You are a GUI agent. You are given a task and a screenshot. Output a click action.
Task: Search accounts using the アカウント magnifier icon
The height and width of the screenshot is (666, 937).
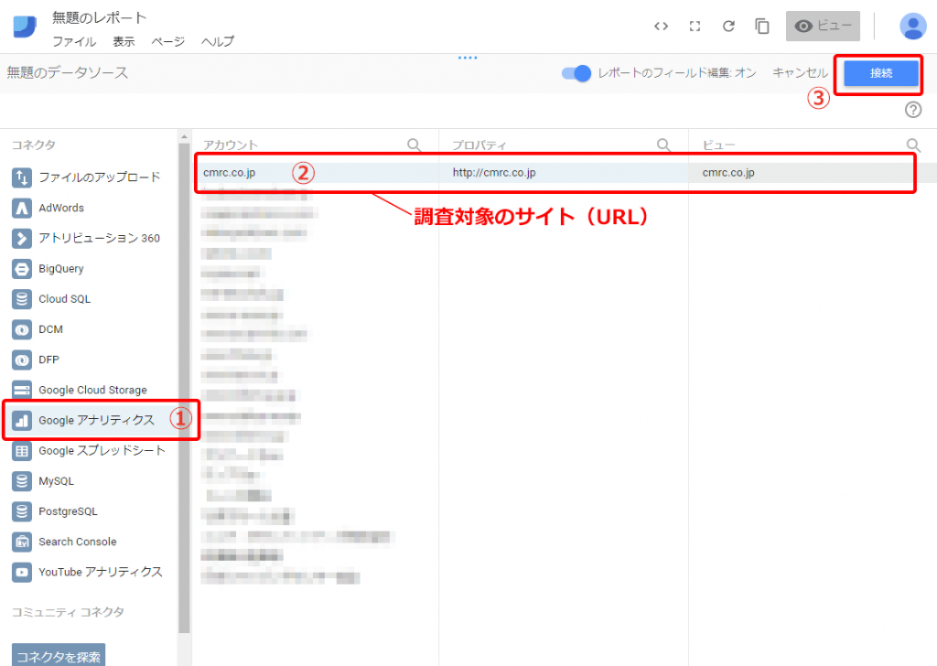pyautogui.click(x=414, y=145)
